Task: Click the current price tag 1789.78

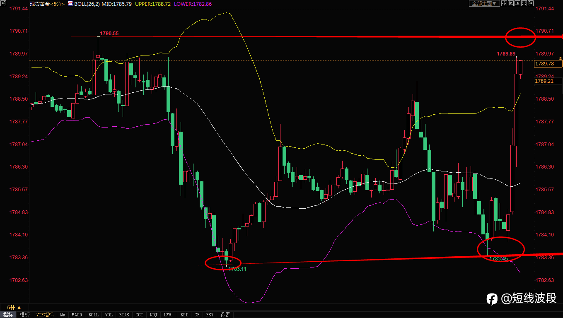Action: click(548, 63)
